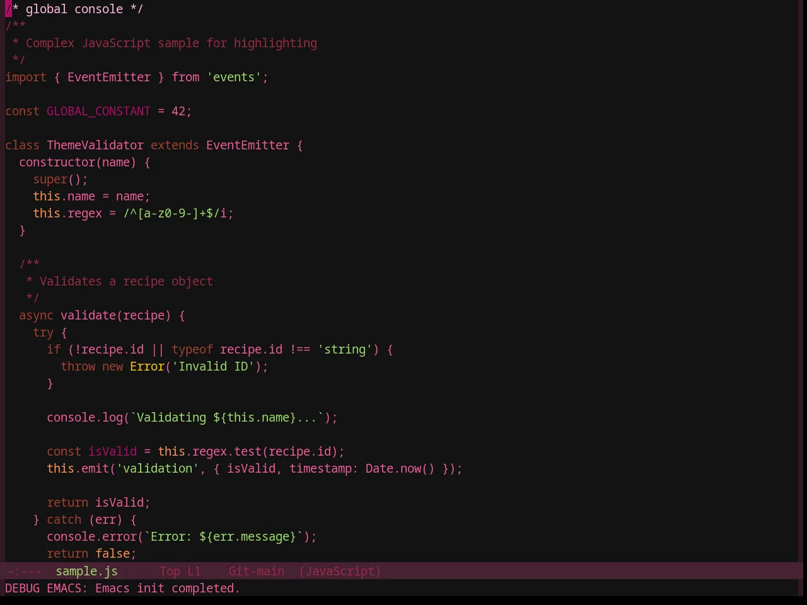Click the 'async' keyword

click(36, 315)
